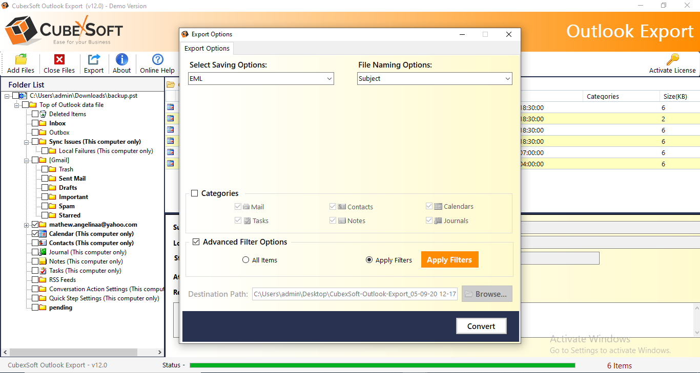The height and width of the screenshot is (373, 700).
Task: Enable the Categories checkbox
Action: tap(195, 193)
